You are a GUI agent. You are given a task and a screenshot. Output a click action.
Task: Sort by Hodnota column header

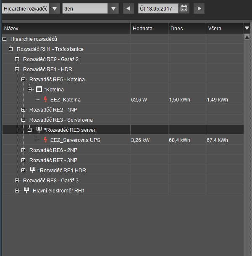click(143, 29)
